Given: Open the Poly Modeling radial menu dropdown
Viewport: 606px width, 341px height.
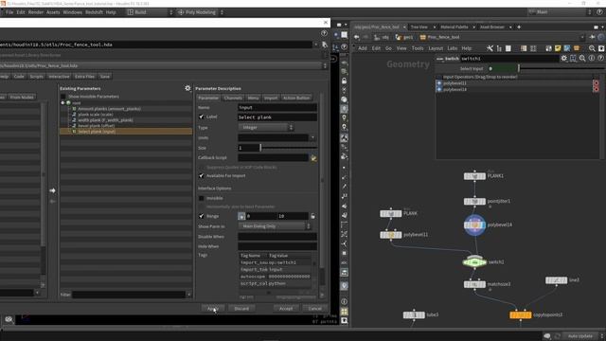Looking at the screenshot, I should 201,12.
